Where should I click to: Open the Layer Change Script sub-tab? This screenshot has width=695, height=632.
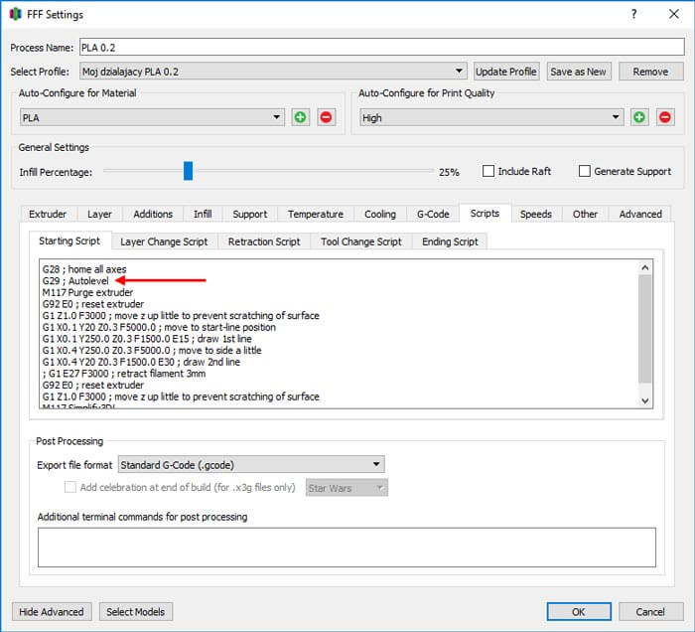pyautogui.click(x=164, y=241)
